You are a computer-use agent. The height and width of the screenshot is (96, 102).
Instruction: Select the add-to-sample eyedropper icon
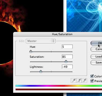point(79,80)
